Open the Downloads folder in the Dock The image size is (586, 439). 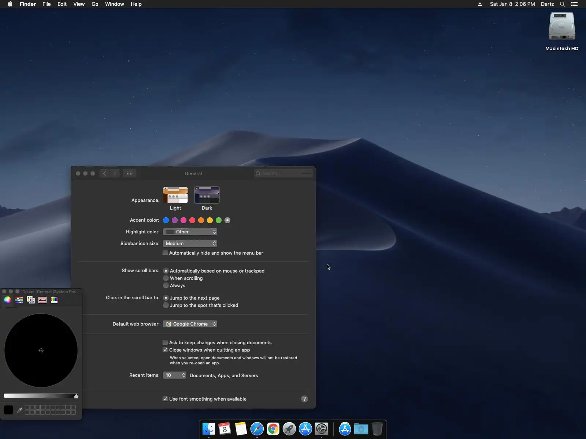(x=361, y=429)
